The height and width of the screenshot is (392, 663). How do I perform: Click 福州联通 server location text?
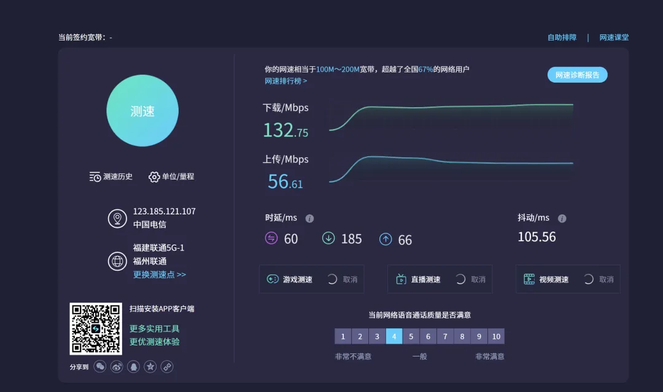[150, 261]
